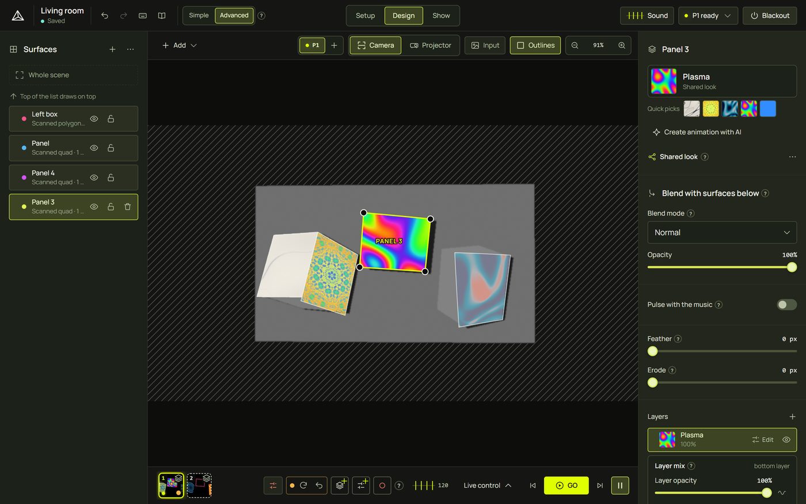806x504 pixels.
Task: Click the add sliders preset icon
Action: click(x=361, y=486)
